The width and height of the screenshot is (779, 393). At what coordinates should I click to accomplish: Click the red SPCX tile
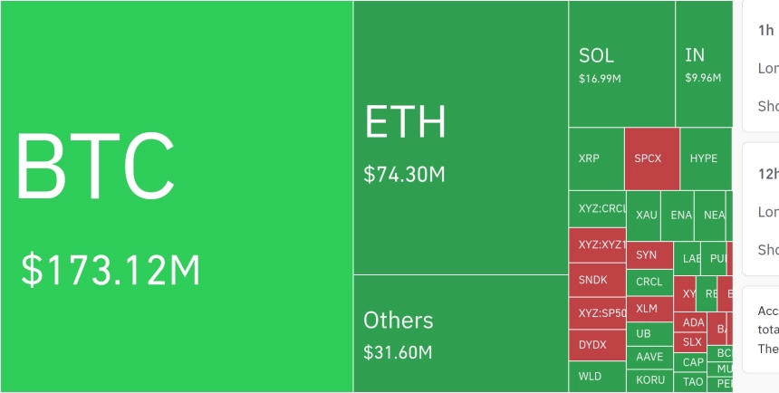coord(652,158)
